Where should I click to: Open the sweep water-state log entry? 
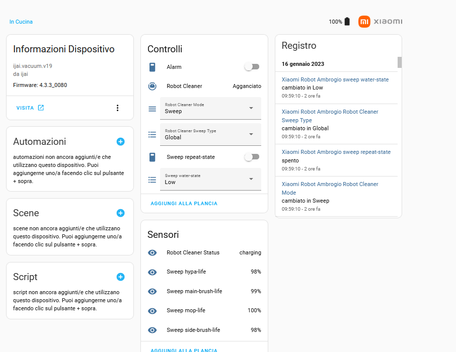click(x=335, y=79)
